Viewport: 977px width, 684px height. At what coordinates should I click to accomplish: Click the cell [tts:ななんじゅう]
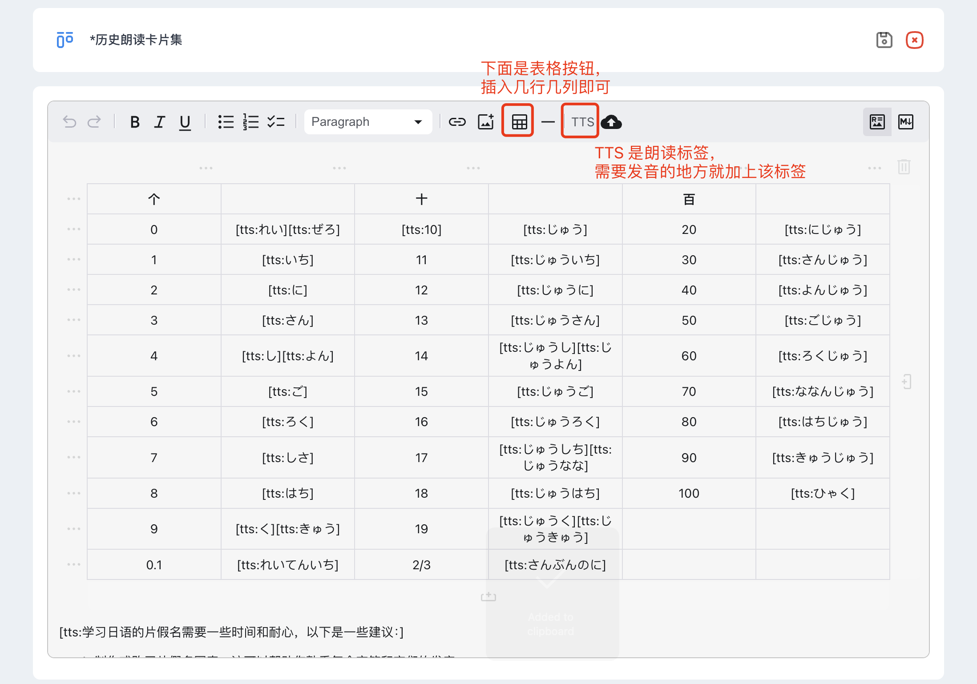823,391
